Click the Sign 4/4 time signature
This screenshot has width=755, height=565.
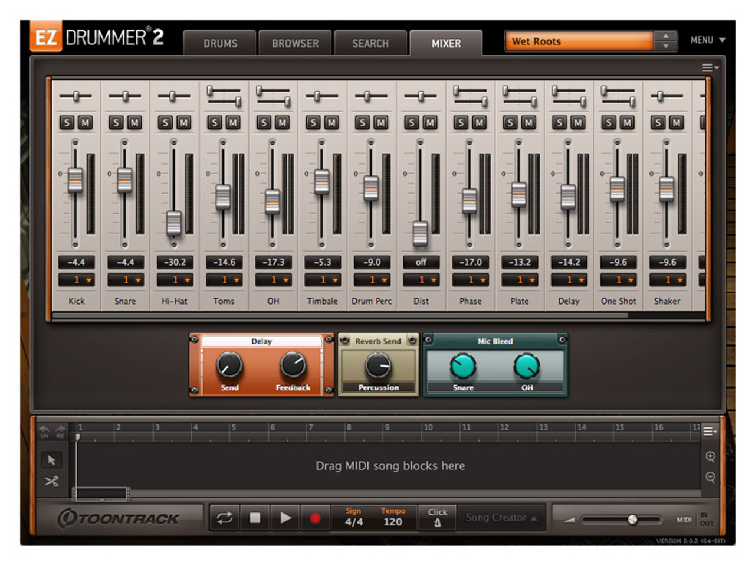[x=353, y=517]
